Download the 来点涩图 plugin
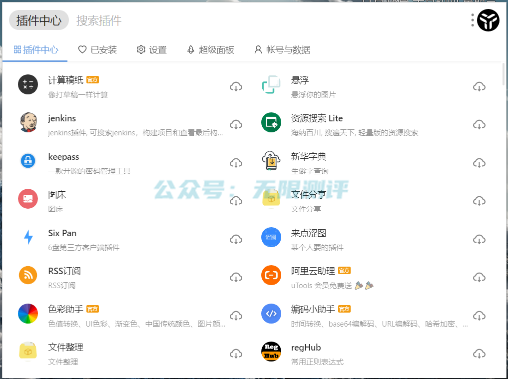Viewport: 508px width, 379px height. [x=479, y=239]
